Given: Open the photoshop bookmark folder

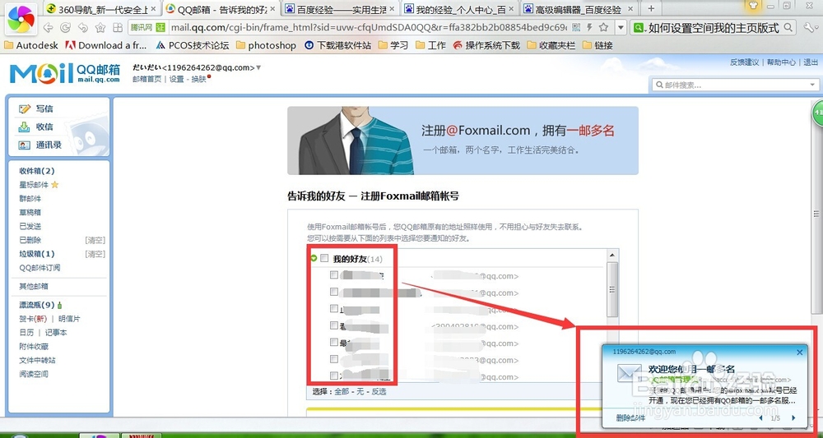Looking at the screenshot, I should coord(266,45).
